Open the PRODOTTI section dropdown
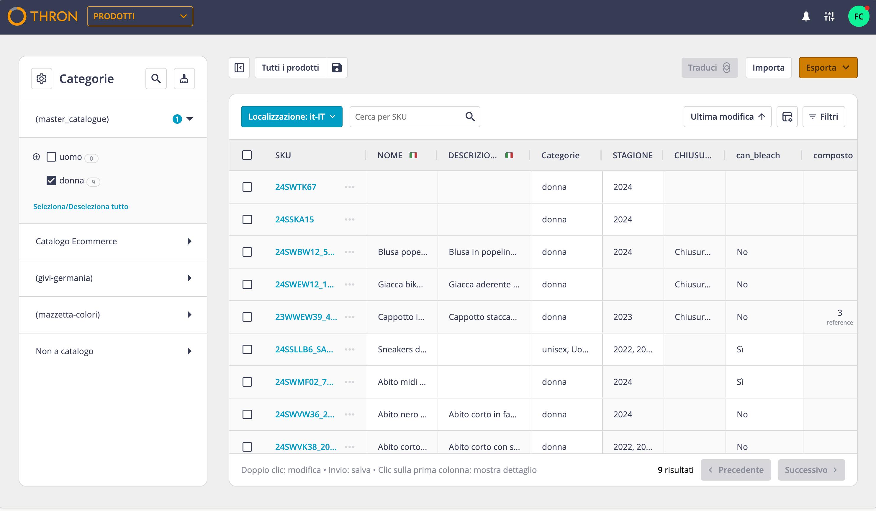876x511 pixels. click(140, 16)
